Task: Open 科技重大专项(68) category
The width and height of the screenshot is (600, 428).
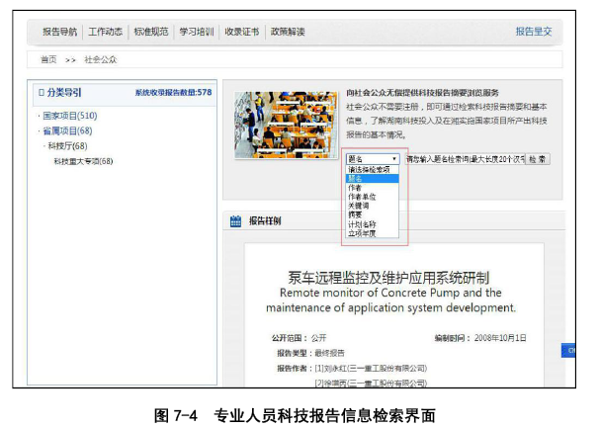Action: (x=83, y=161)
